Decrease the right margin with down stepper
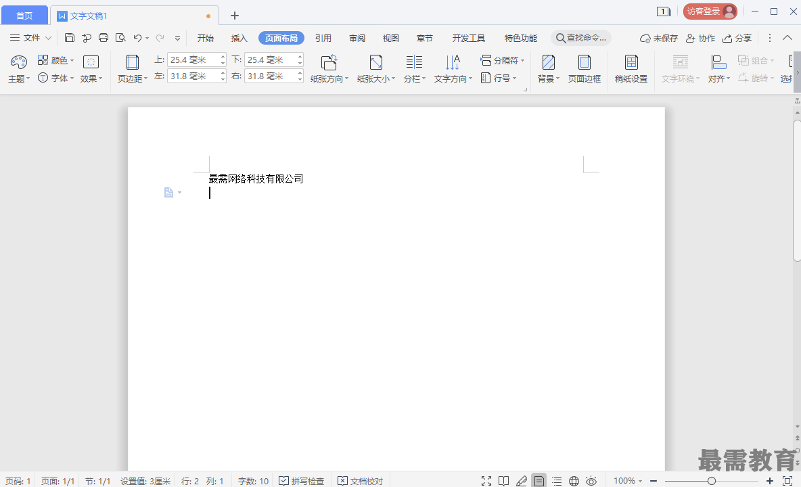The width and height of the screenshot is (801, 487). point(300,79)
